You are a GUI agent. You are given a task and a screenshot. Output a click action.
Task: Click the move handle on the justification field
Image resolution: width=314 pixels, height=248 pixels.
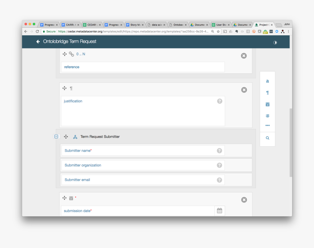(65, 88)
